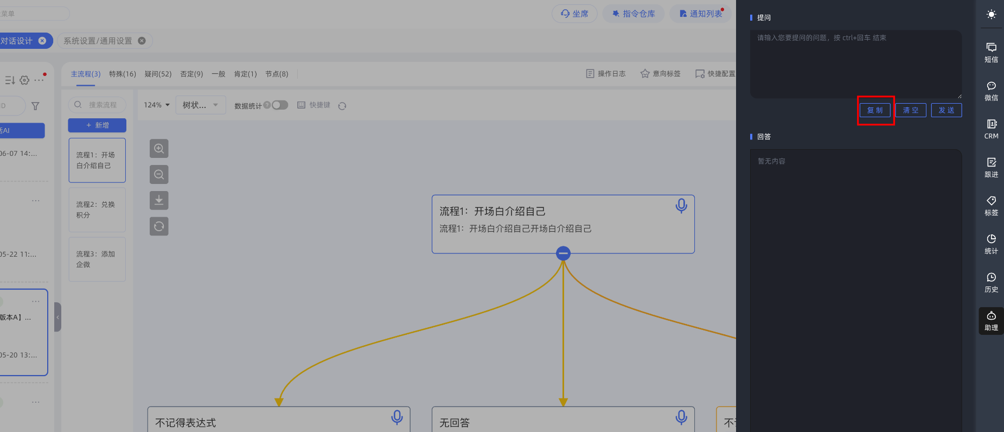1004x432 pixels.
Task: Open the 历史 (history) sidebar panel
Action: point(991,283)
